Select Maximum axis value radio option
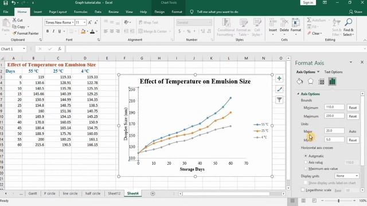Screen dimensions: 367x206 click(306, 168)
